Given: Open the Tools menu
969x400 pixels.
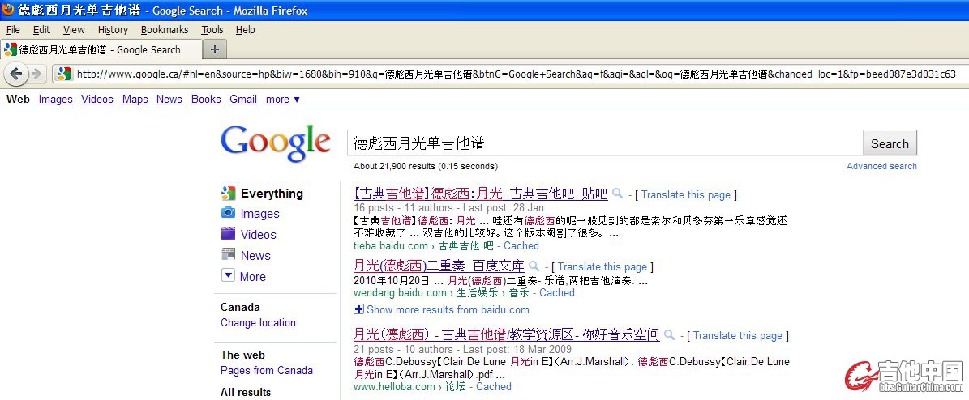Looking at the screenshot, I should click(x=212, y=30).
